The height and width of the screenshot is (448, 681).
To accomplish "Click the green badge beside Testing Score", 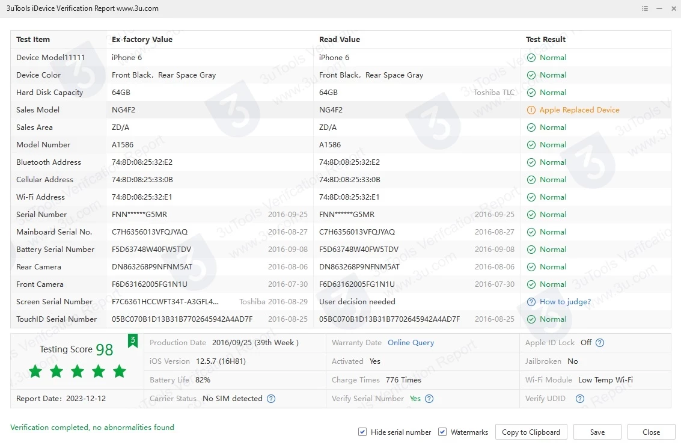I will pyautogui.click(x=133, y=342).
